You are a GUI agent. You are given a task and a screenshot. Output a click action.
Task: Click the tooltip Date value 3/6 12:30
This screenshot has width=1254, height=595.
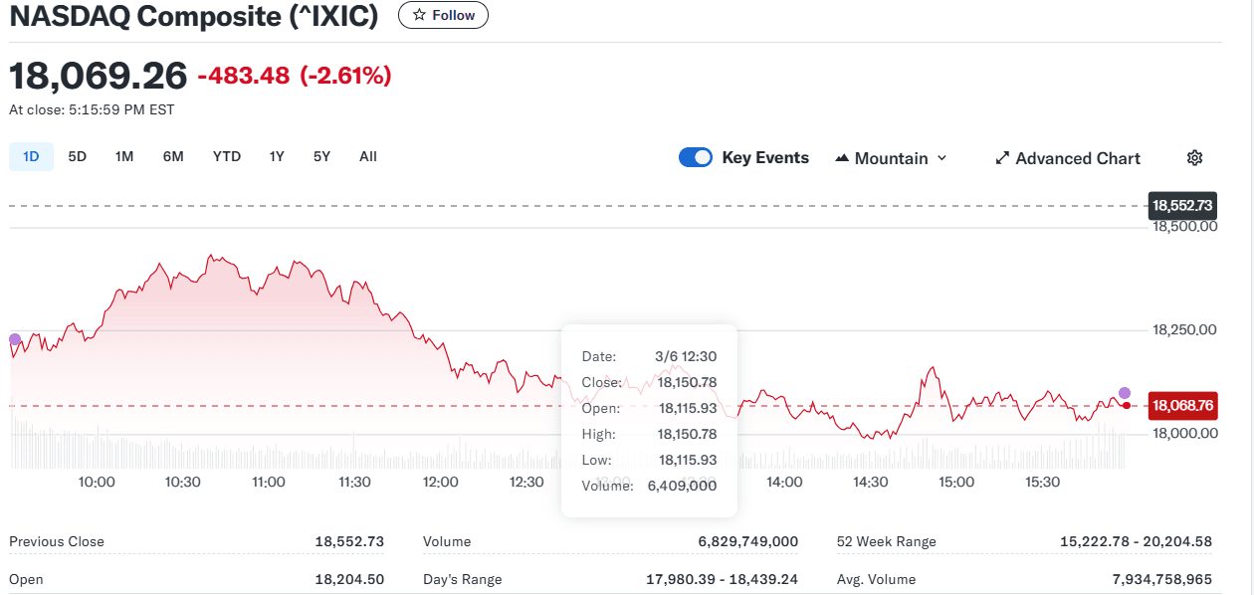coord(686,356)
